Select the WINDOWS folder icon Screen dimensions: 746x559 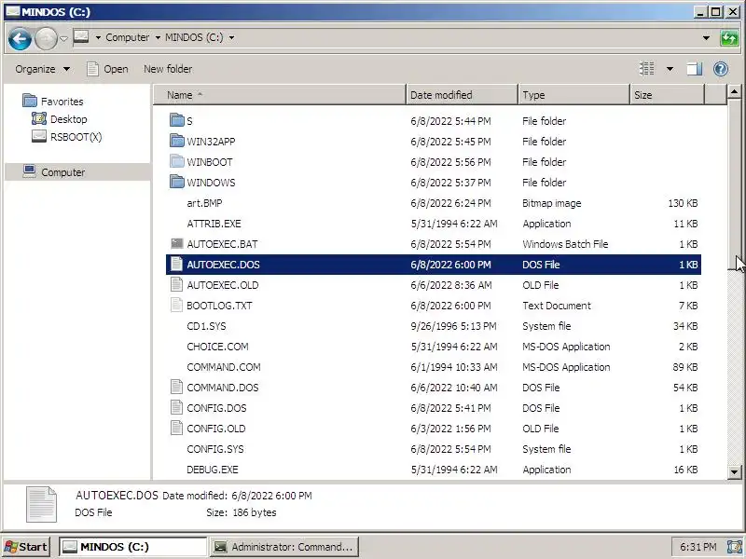(177, 182)
